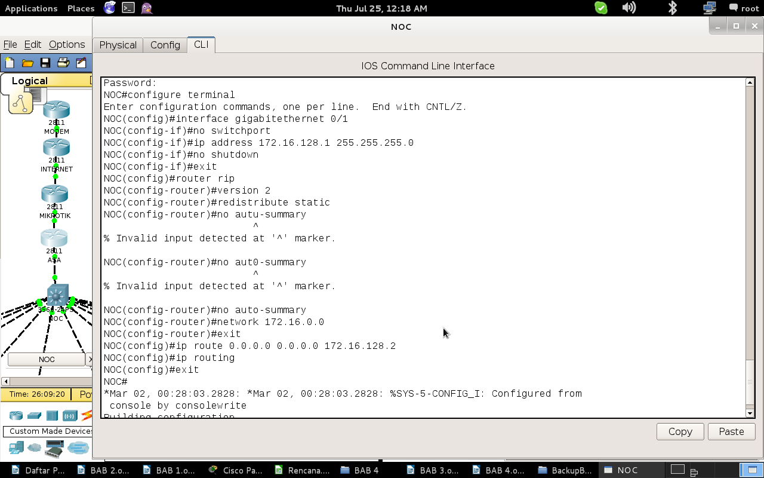This screenshot has height=478, width=764.
Task: Open the Options menu
Action: pyautogui.click(x=67, y=44)
